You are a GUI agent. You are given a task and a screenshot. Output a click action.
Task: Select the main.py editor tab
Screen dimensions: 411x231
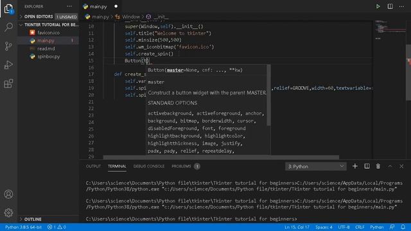[99, 6]
